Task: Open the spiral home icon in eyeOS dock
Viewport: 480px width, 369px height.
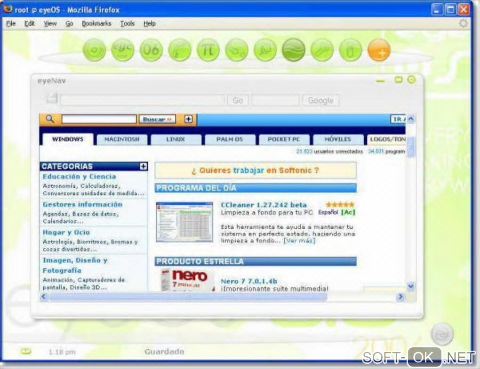Action: click(x=94, y=50)
